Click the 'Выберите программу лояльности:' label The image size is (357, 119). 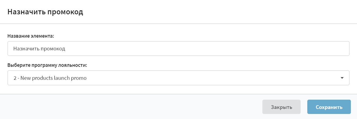(47, 65)
